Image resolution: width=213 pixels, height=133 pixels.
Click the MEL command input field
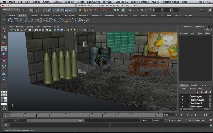click(59, 125)
